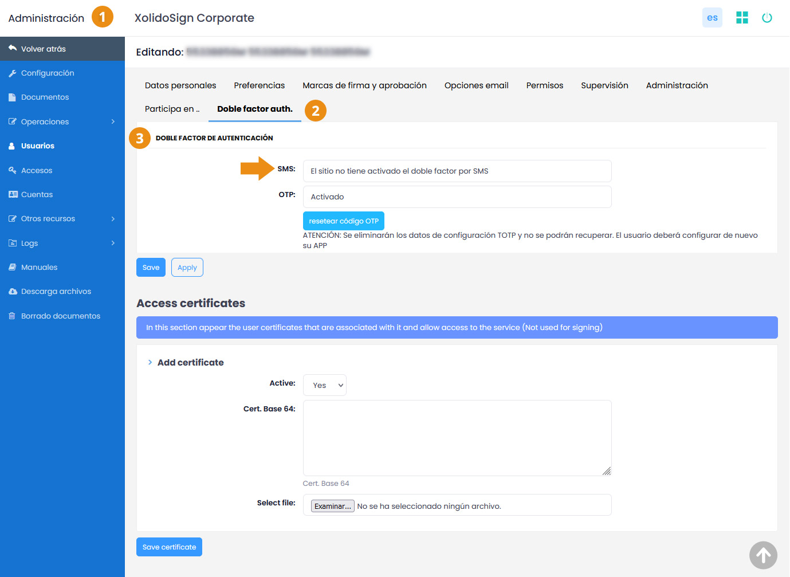Click the Cert. Base 64 text area
The width and height of the screenshot is (790, 577).
click(x=457, y=438)
